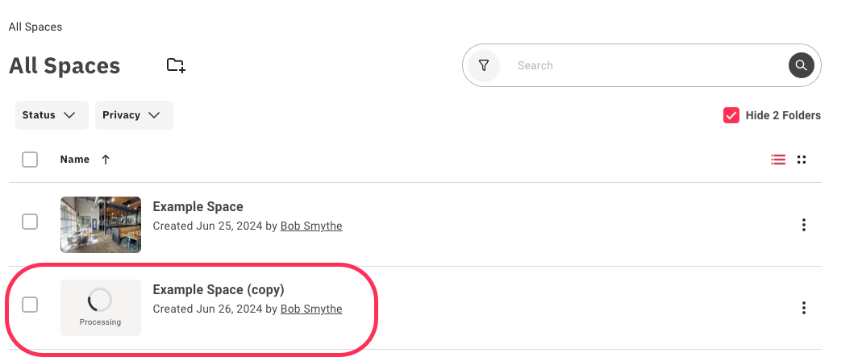Open the Privacy filter dropdown
858x361 pixels.
pyautogui.click(x=133, y=115)
